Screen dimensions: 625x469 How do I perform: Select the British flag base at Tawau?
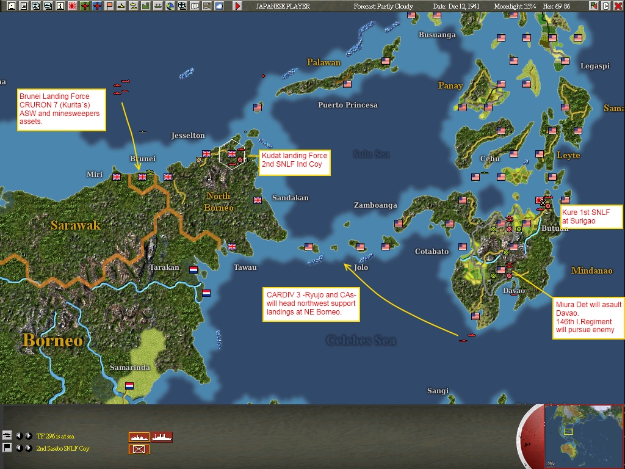tap(232, 247)
